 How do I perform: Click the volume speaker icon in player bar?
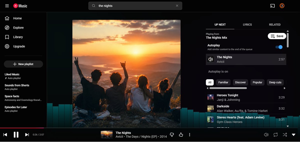click(x=266, y=135)
